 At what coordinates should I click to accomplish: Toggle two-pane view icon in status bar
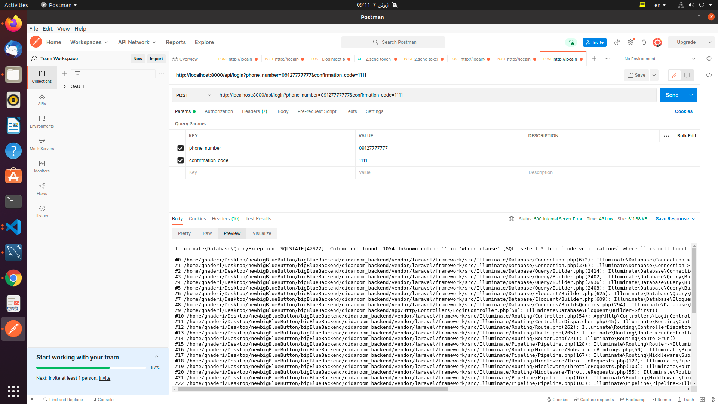click(x=702, y=400)
